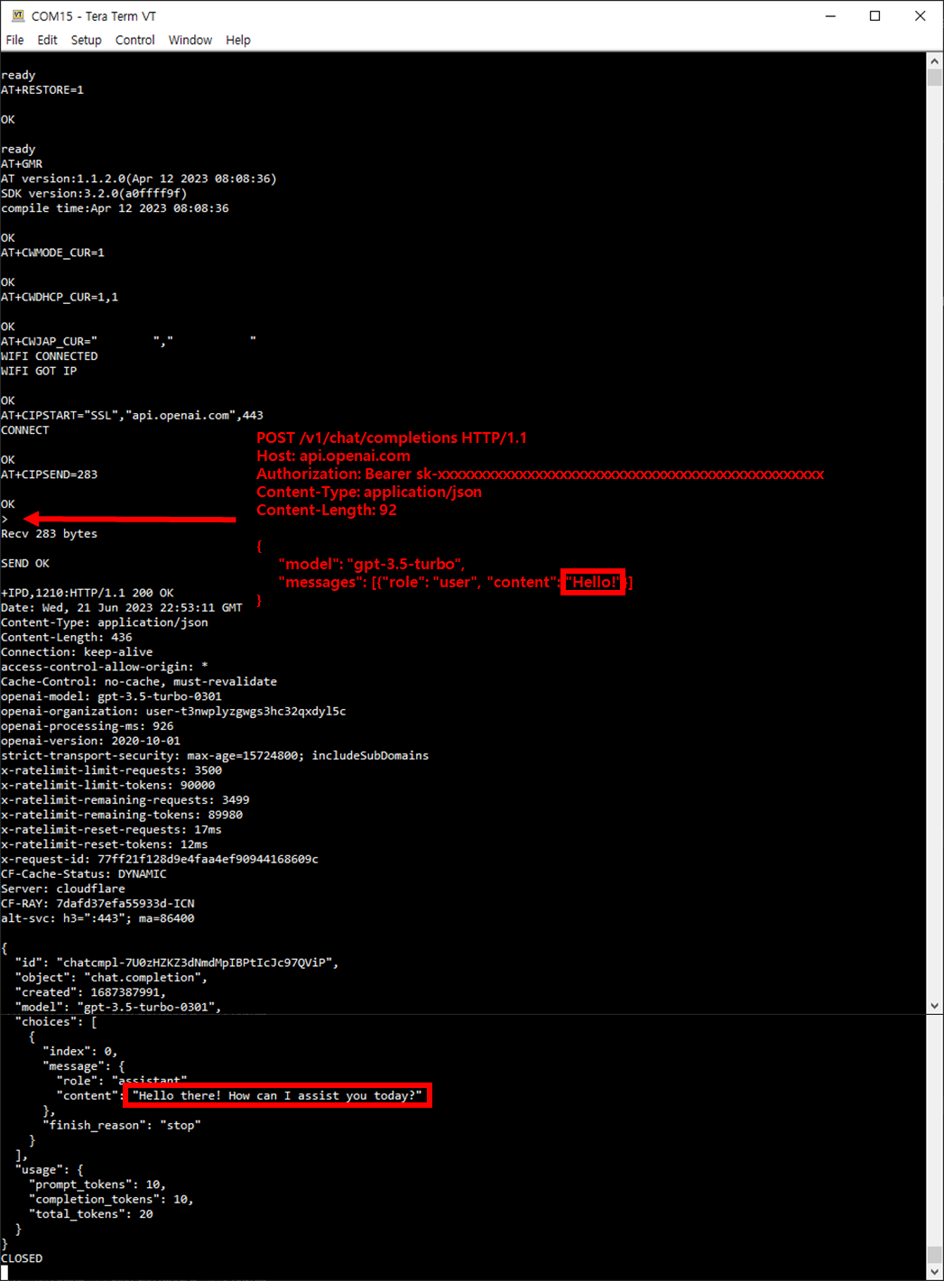Open the File menu
Image resolution: width=944 pixels, height=1281 pixels.
(x=14, y=40)
